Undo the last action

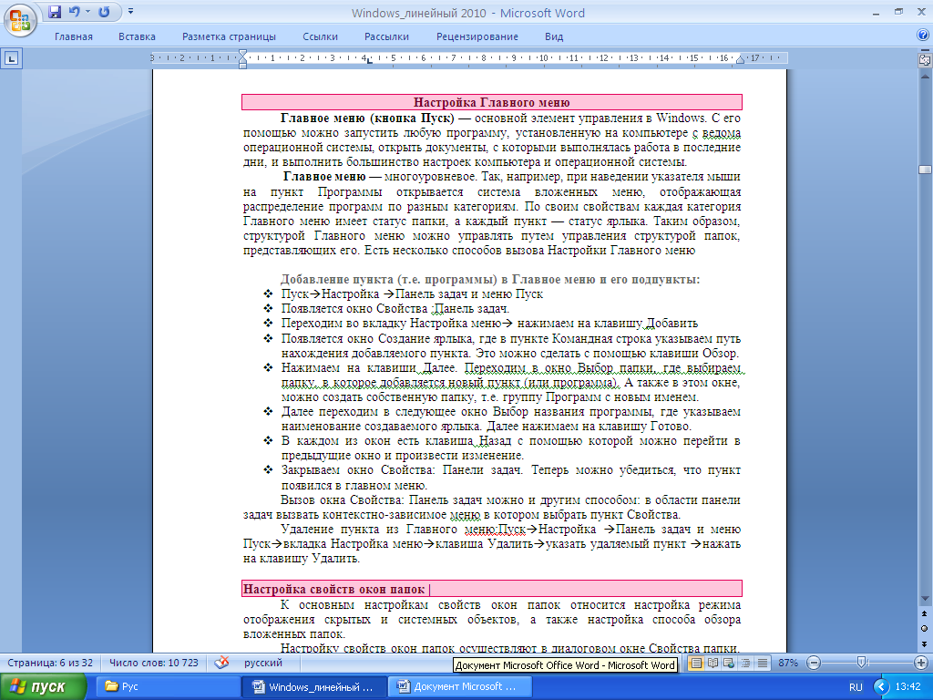75,12
